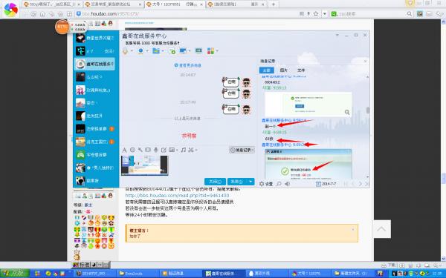
Task: Click the message record scrollbar thumb
Action: [x=368, y=110]
